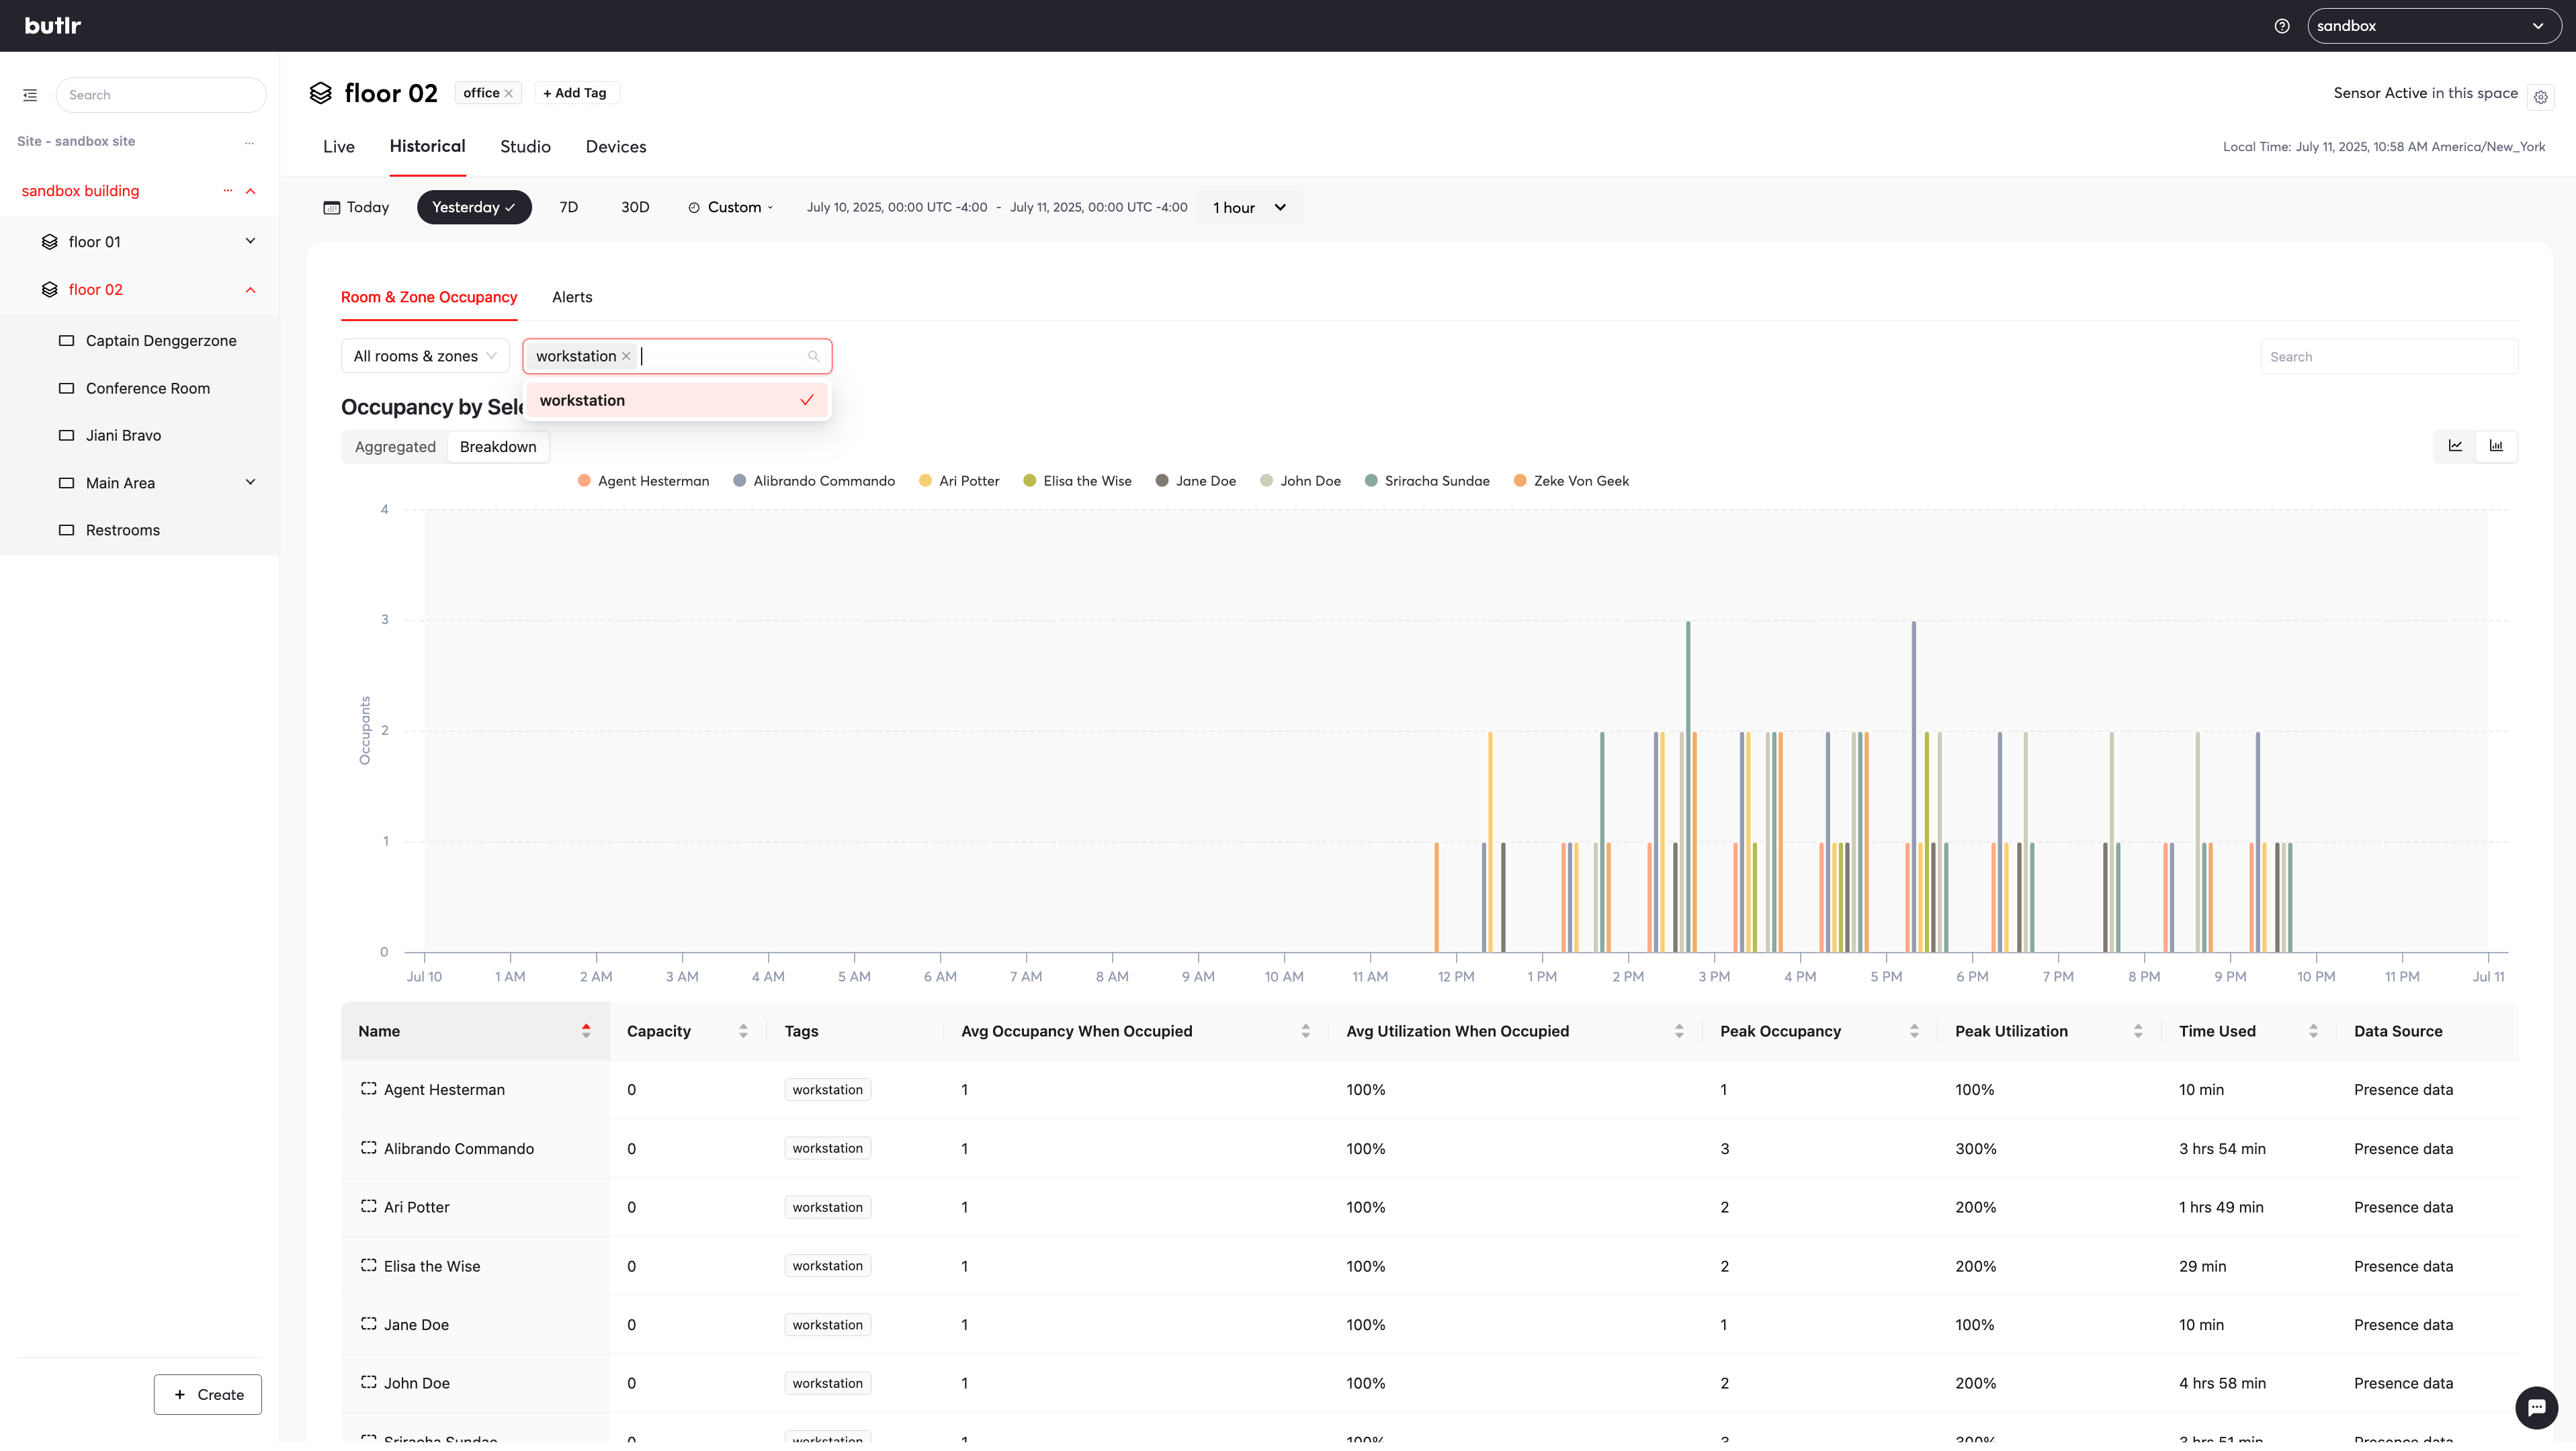Switch to the Devices tab
Viewport: 2576px width, 1451px height.
click(x=616, y=147)
